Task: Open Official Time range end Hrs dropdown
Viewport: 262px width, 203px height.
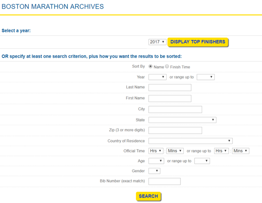Action: tap(221, 151)
